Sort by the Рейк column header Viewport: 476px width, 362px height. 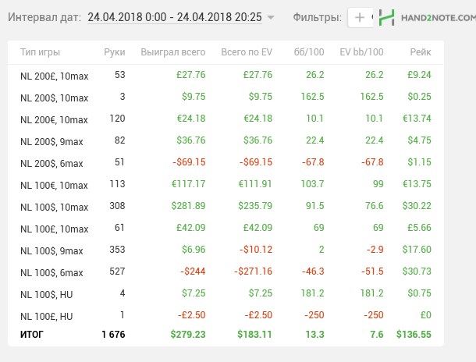click(x=420, y=52)
